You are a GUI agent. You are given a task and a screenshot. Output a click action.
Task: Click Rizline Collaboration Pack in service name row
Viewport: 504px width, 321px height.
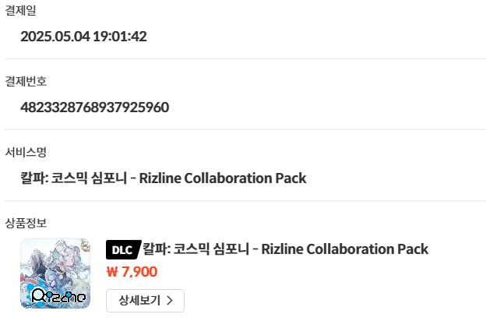click(223, 178)
